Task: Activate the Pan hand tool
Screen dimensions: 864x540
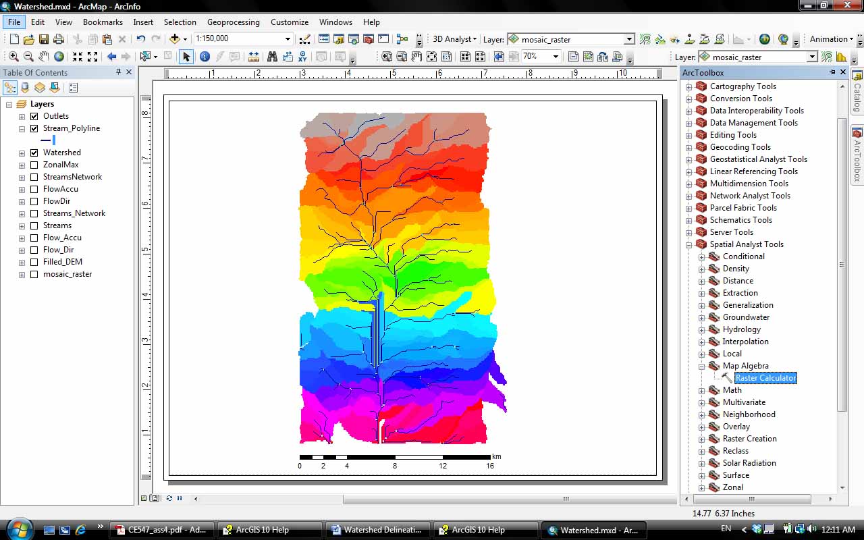Action: pyautogui.click(x=44, y=57)
